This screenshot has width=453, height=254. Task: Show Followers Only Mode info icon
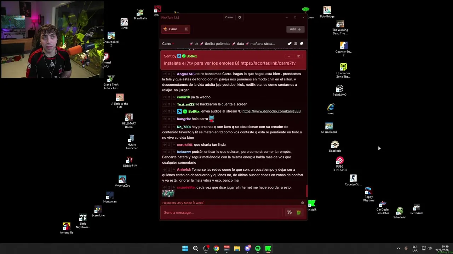(303, 203)
